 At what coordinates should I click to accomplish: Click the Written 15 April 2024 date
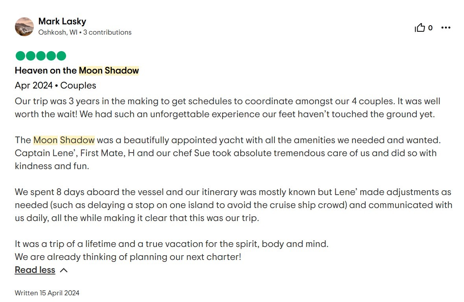point(47,293)
